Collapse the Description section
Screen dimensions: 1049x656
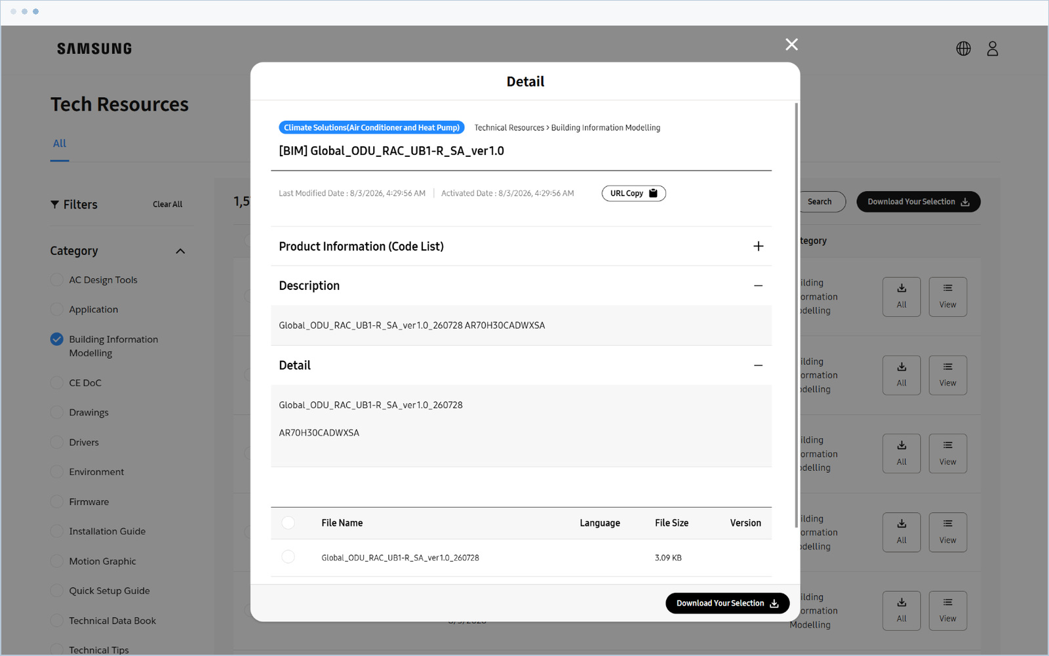[758, 285]
